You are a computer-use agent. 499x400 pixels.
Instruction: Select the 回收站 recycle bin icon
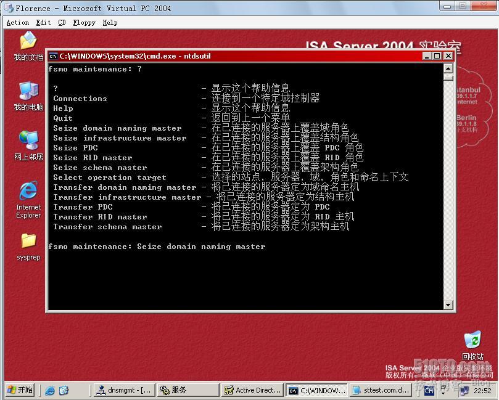472,346
